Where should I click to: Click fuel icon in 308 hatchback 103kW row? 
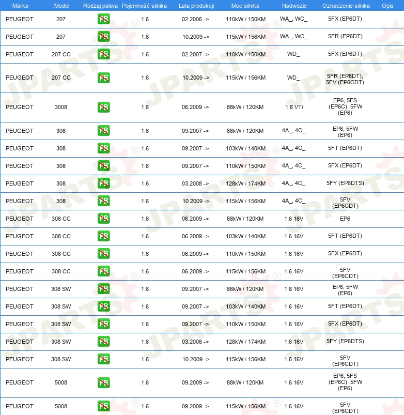tap(104, 148)
